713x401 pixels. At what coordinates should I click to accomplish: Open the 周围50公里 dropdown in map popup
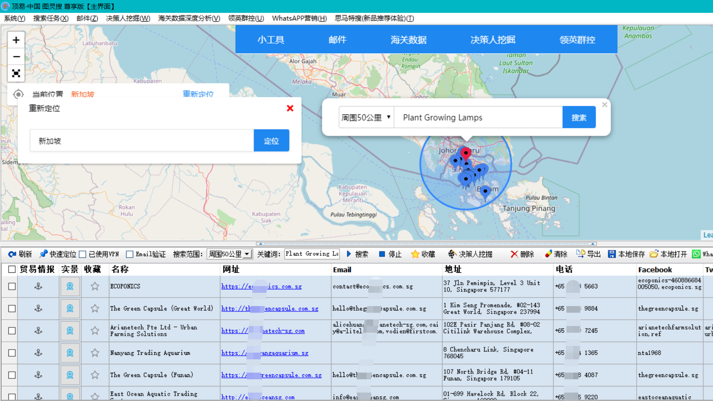(366, 118)
